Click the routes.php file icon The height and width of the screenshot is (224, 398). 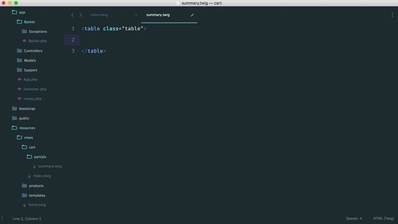point(19,99)
